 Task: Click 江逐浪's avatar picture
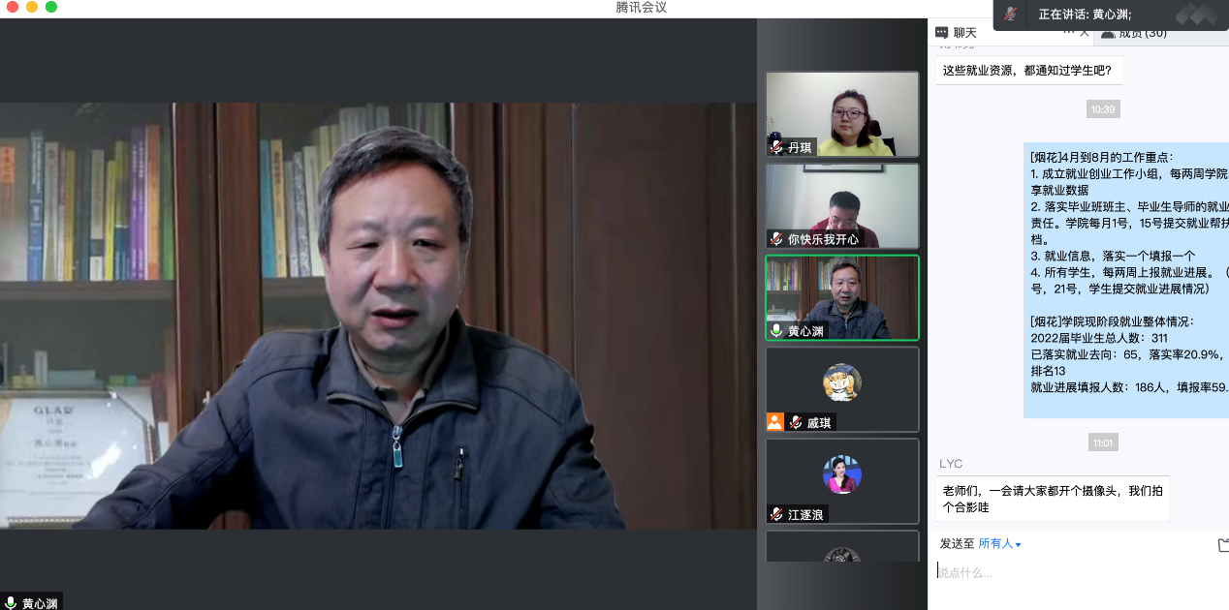pyautogui.click(x=841, y=474)
